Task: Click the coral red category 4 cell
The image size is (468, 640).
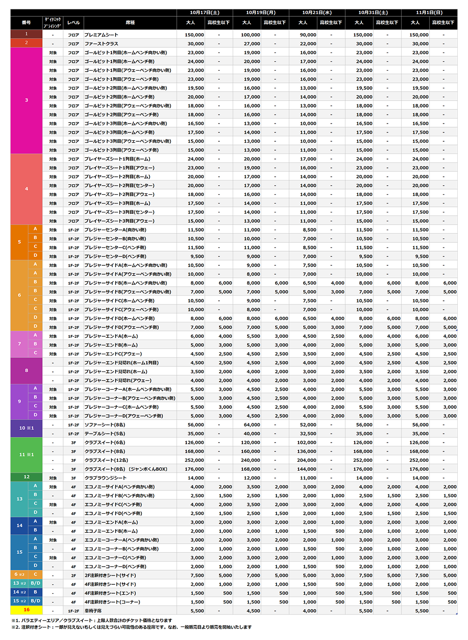Action: (x=26, y=189)
